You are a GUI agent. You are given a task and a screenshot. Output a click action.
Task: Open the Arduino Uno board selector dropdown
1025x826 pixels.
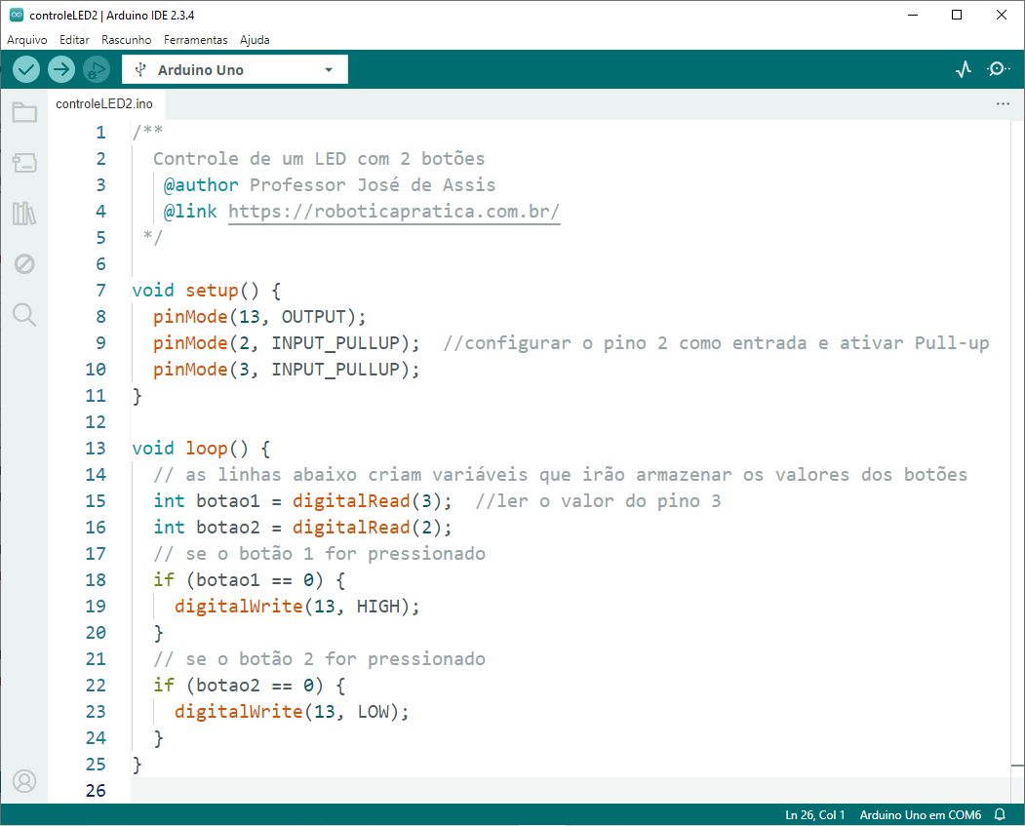click(x=235, y=70)
